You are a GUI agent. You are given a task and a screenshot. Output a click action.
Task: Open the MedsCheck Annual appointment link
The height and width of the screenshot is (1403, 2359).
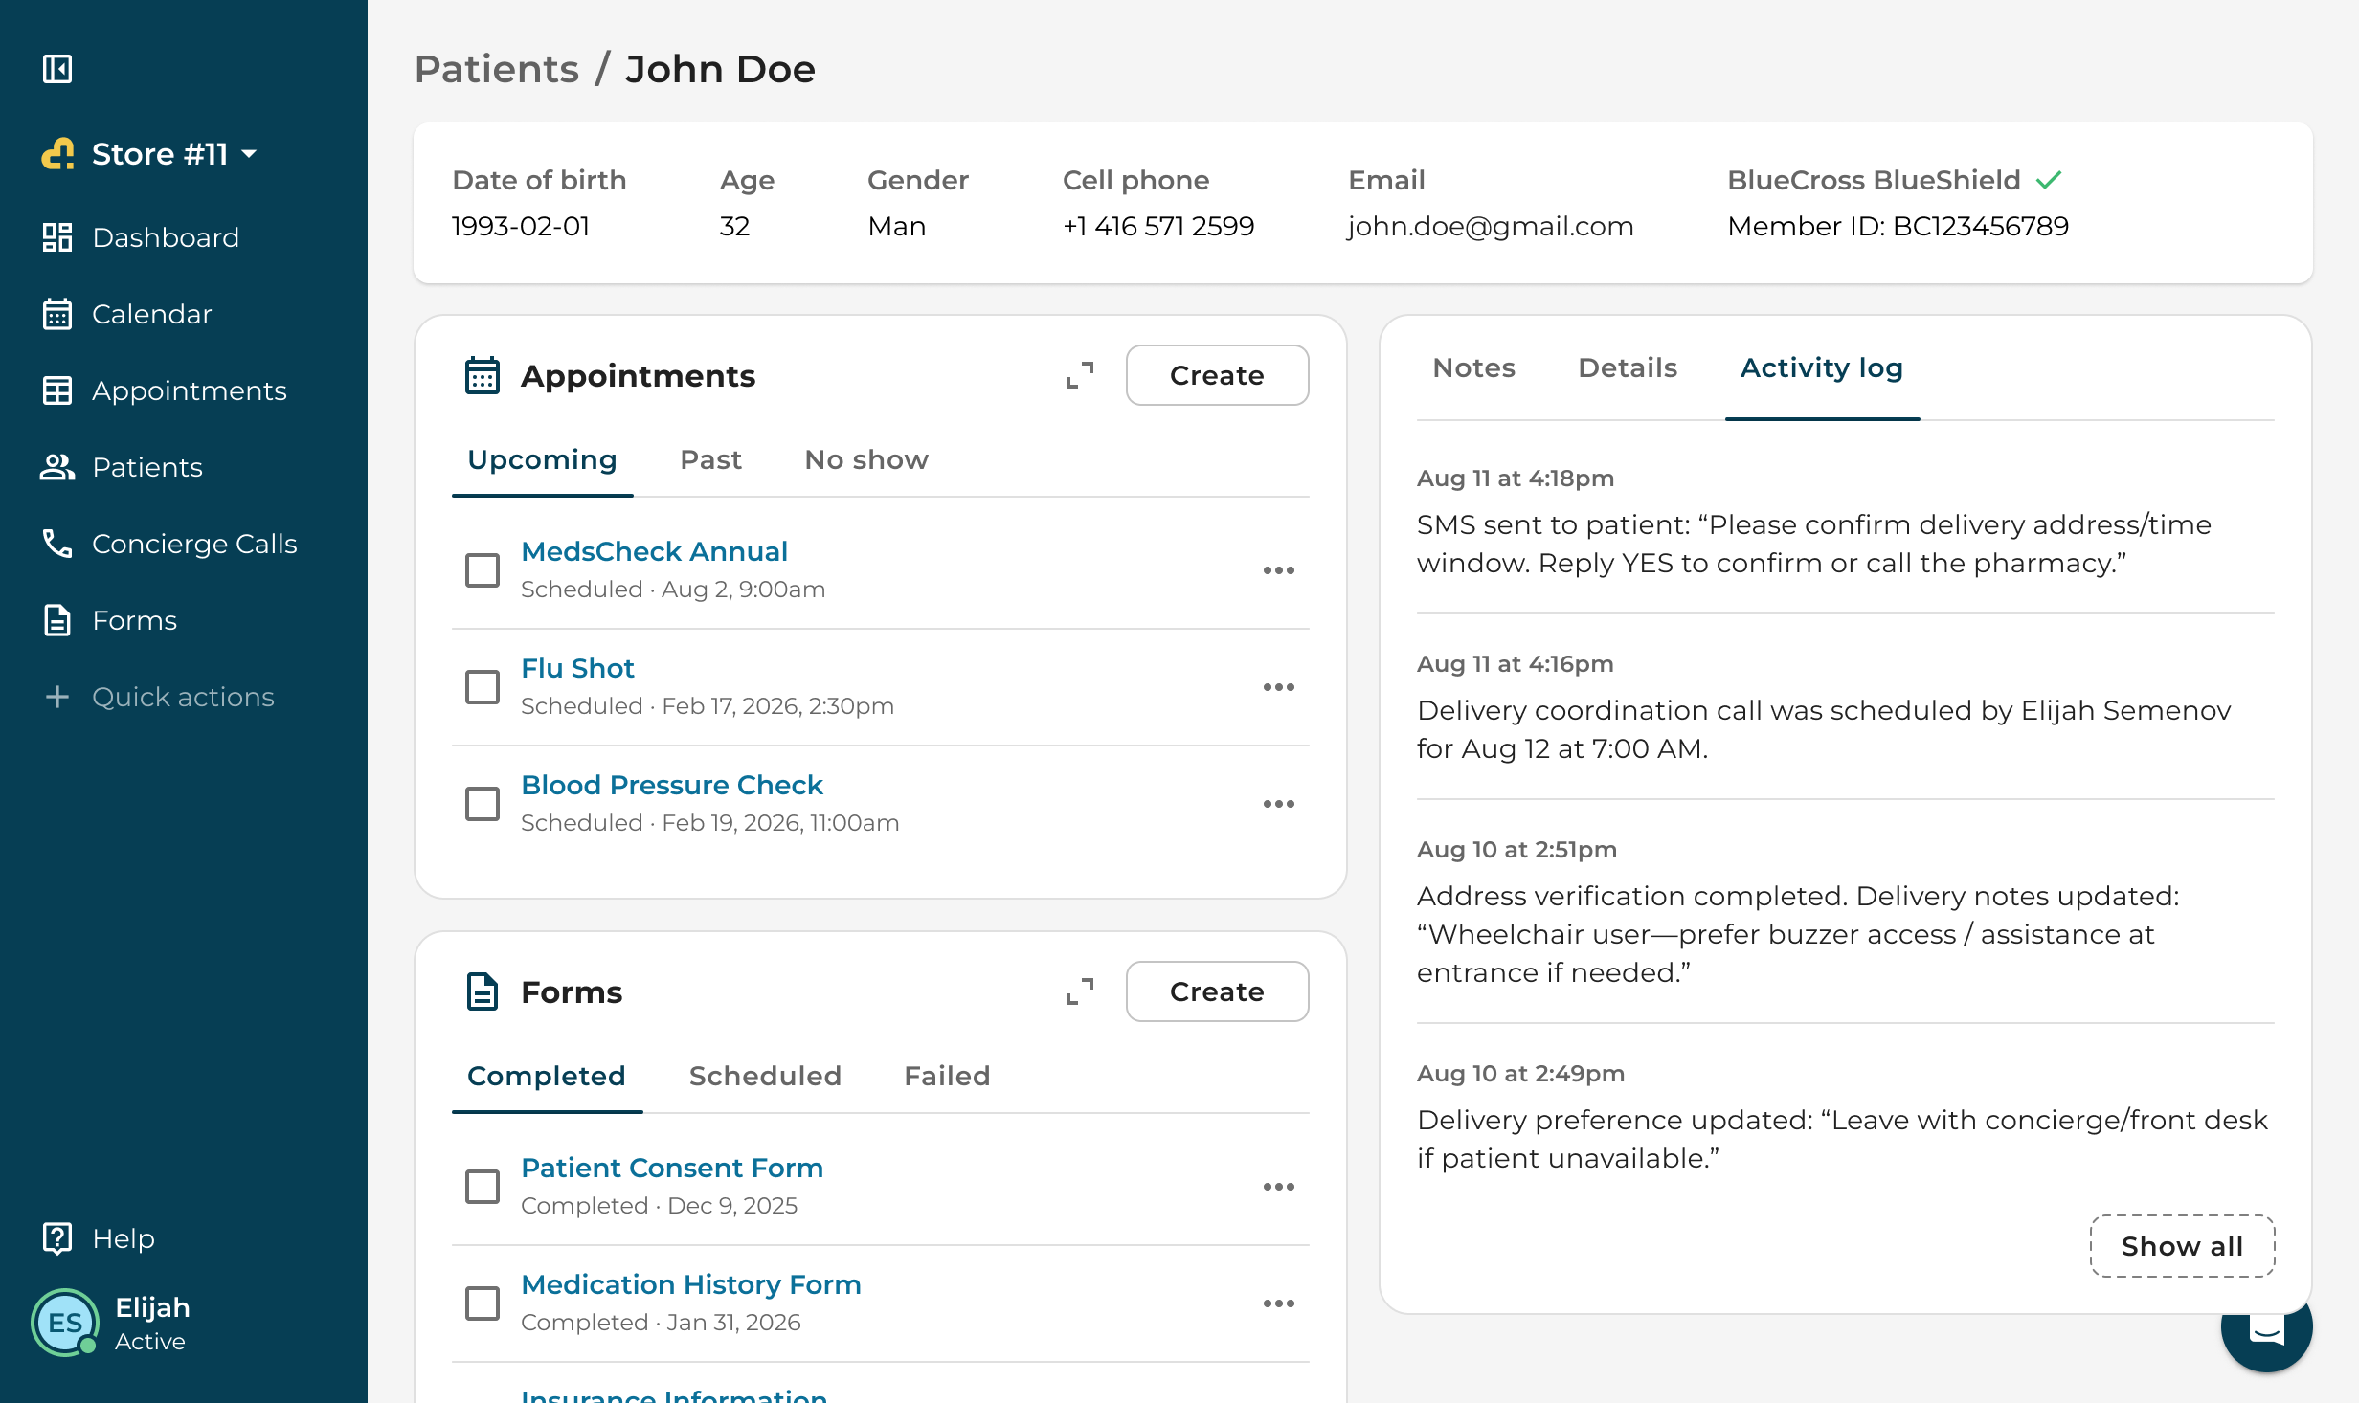[x=654, y=551]
